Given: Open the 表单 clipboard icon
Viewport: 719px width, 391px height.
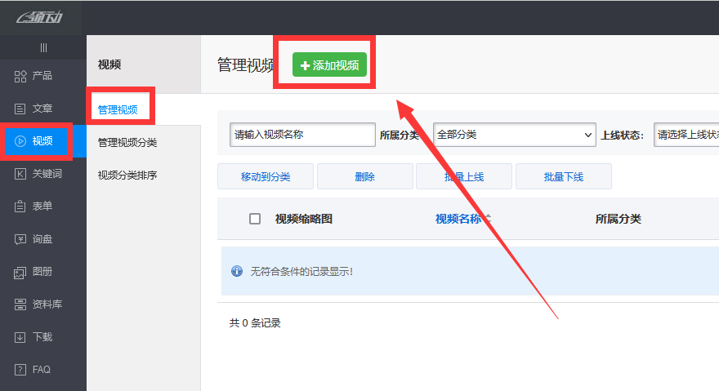Looking at the screenshot, I should click(x=20, y=207).
